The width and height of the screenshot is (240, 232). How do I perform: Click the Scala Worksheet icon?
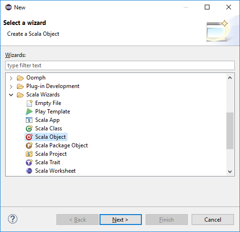pos(29,171)
